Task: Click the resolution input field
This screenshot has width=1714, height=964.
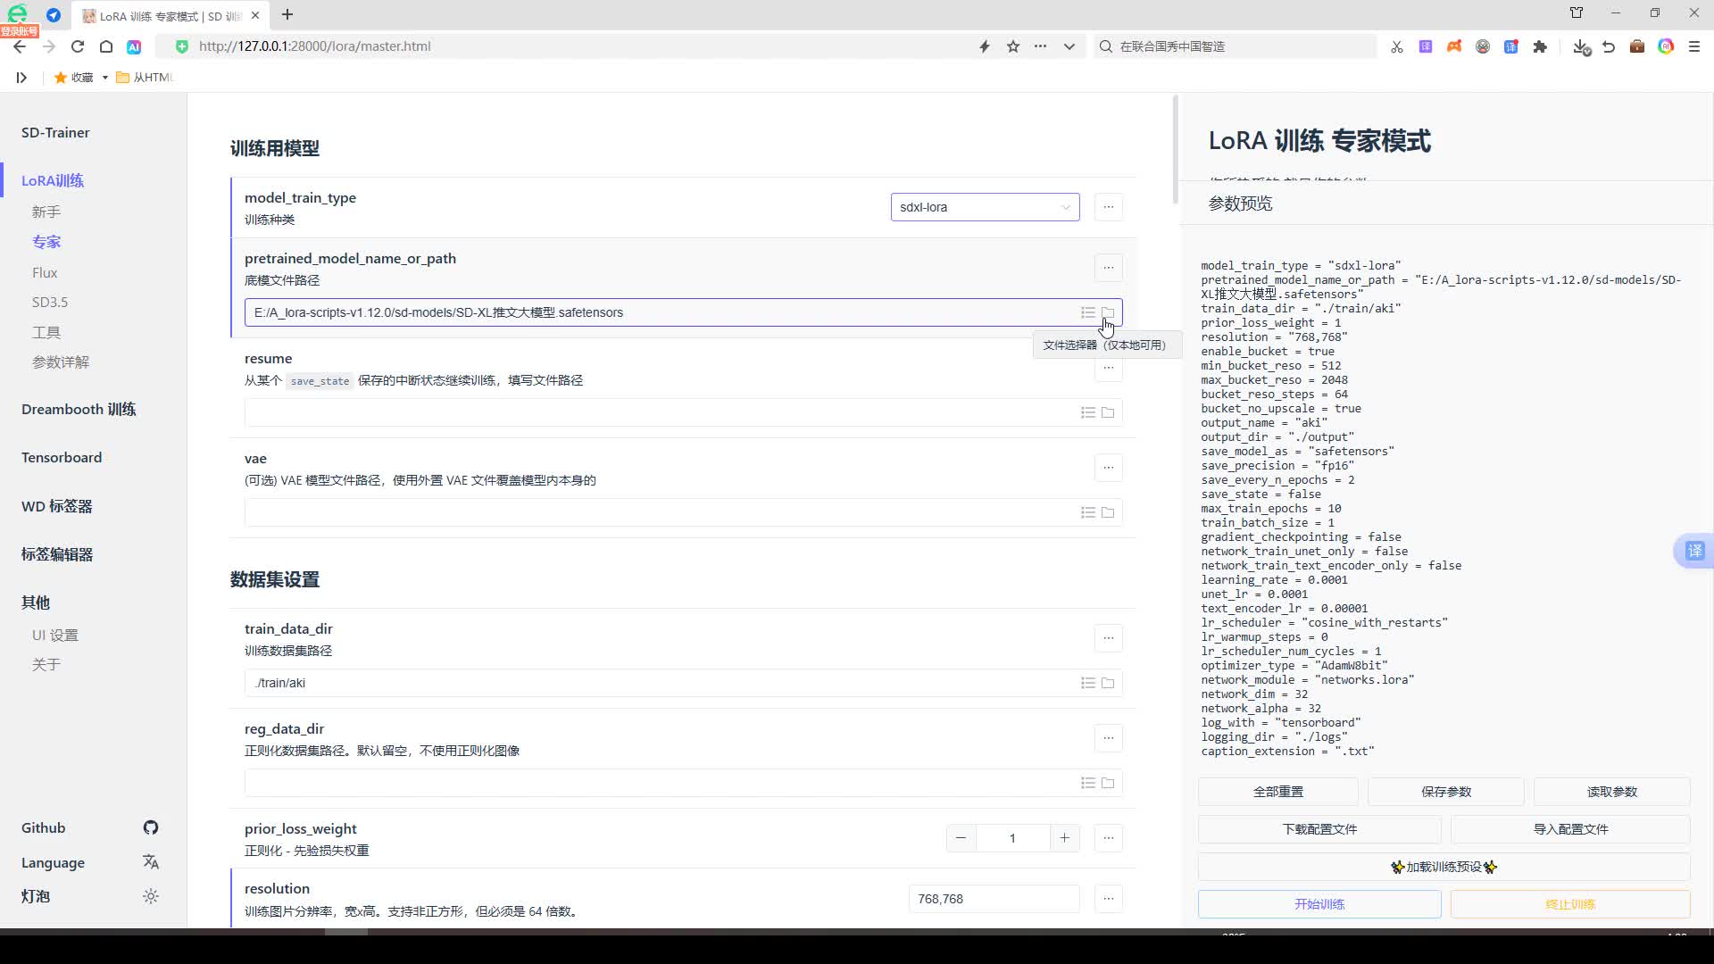Action: click(993, 899)
